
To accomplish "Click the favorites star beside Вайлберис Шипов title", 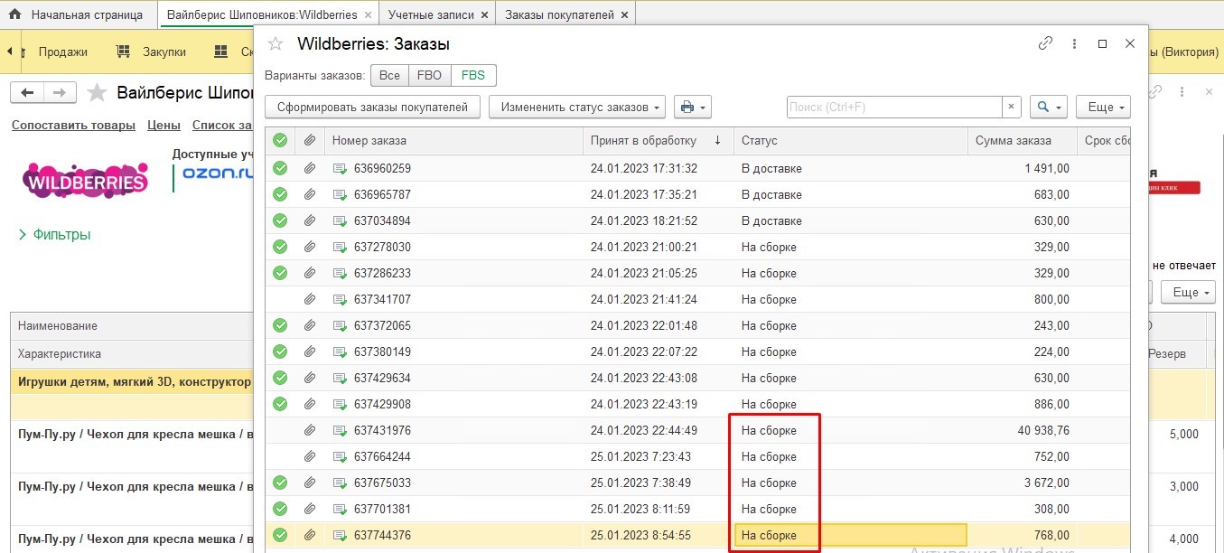I will point(98,93).
